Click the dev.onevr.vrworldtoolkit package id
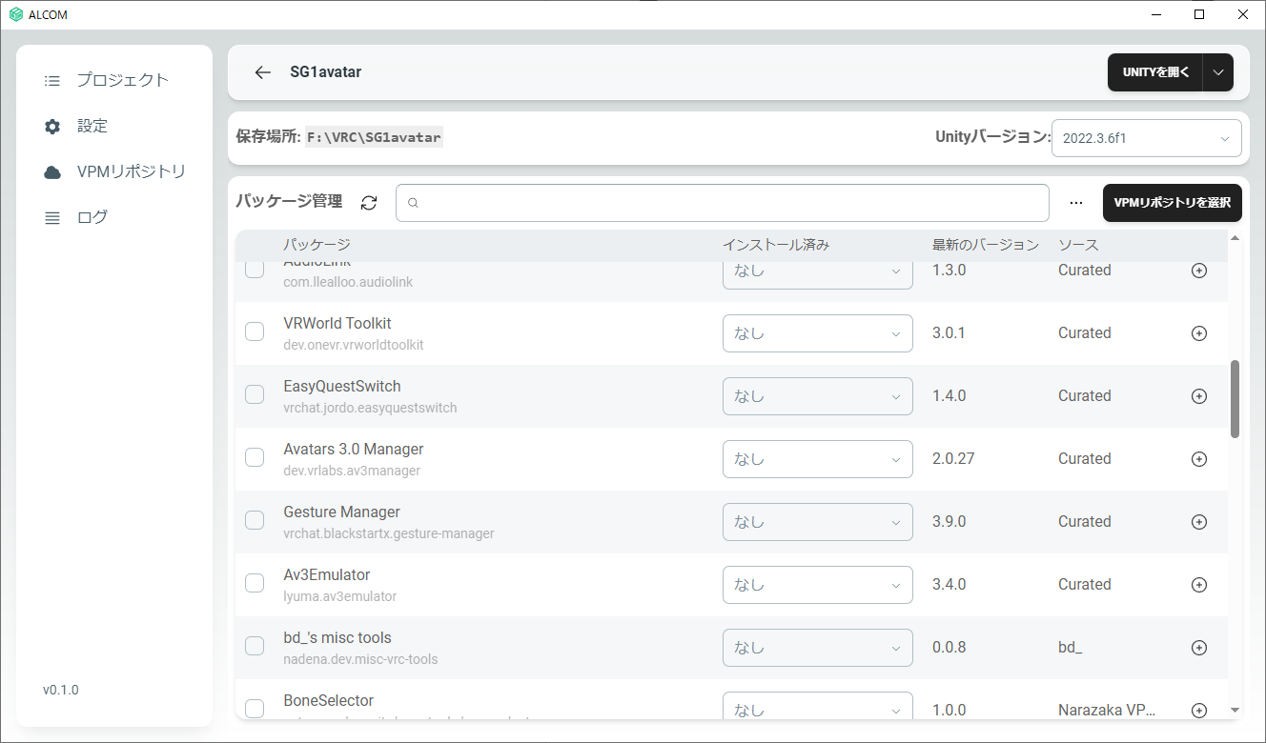The height and width of the screenshot is (743, 1266). 354,345
